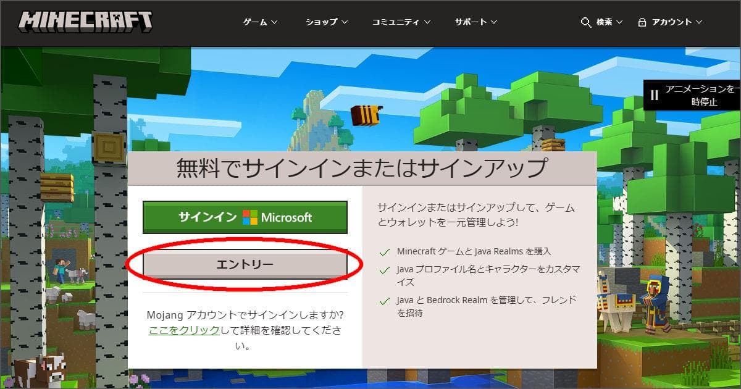Click the エントリー button
Image resolution: width=741 pixels, height=389 pixels.
point(245,264)
